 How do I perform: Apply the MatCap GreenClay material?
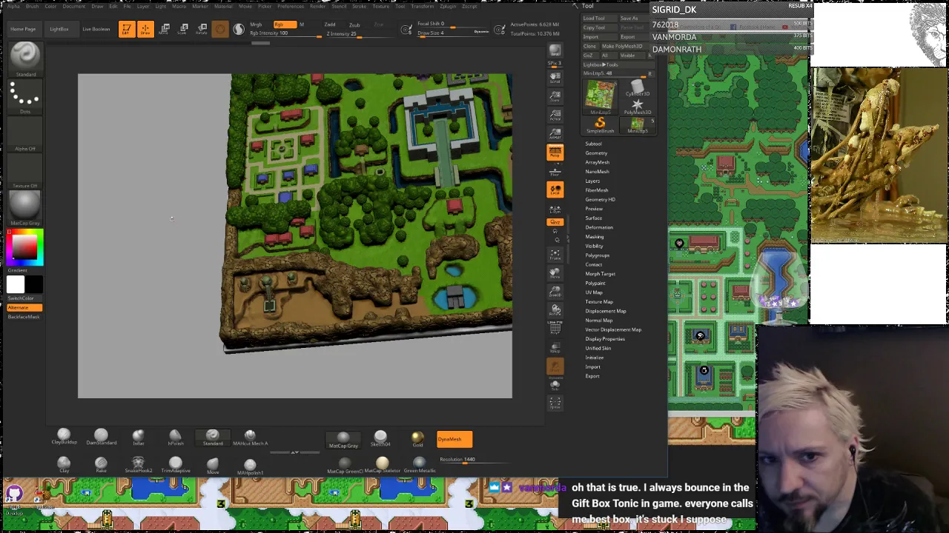(345, 465)
